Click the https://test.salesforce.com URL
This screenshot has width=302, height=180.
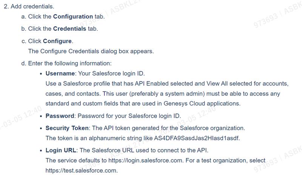click(x=81, y=170)
